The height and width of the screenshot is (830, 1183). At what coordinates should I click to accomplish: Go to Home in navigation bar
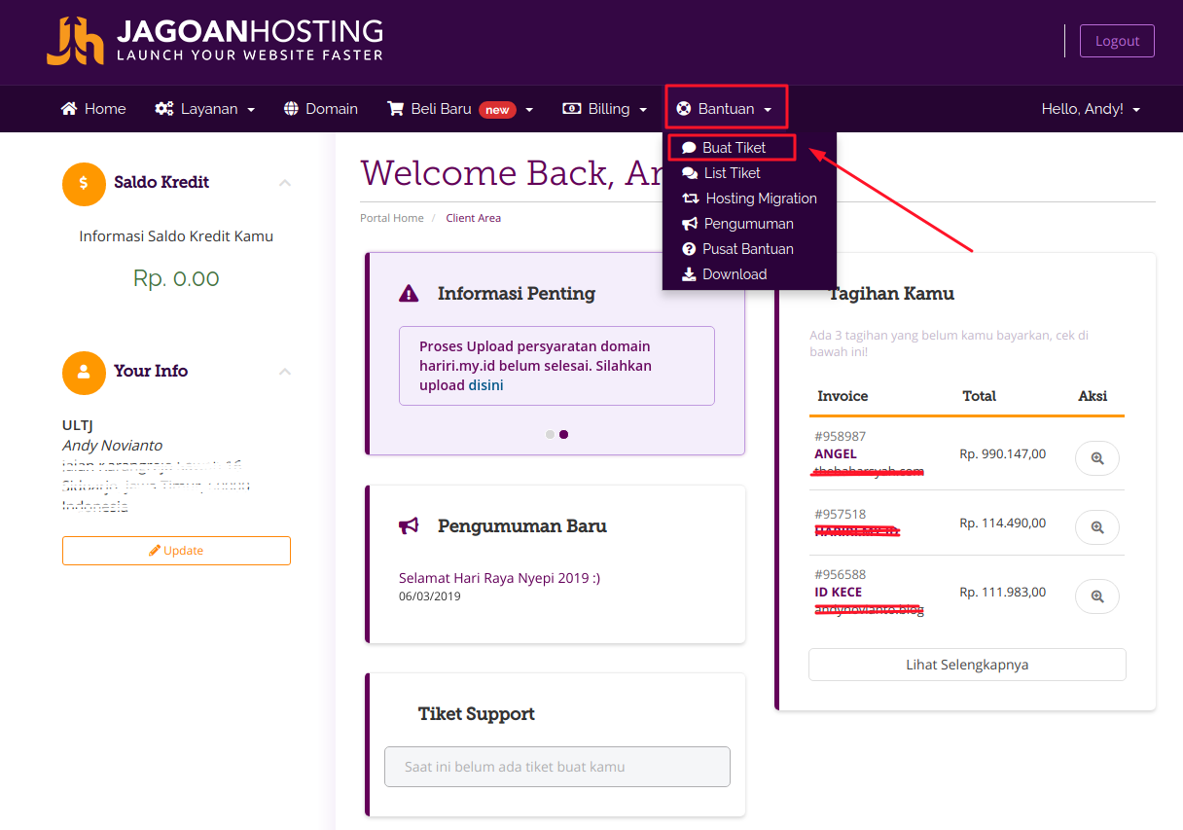pos(93,109)
